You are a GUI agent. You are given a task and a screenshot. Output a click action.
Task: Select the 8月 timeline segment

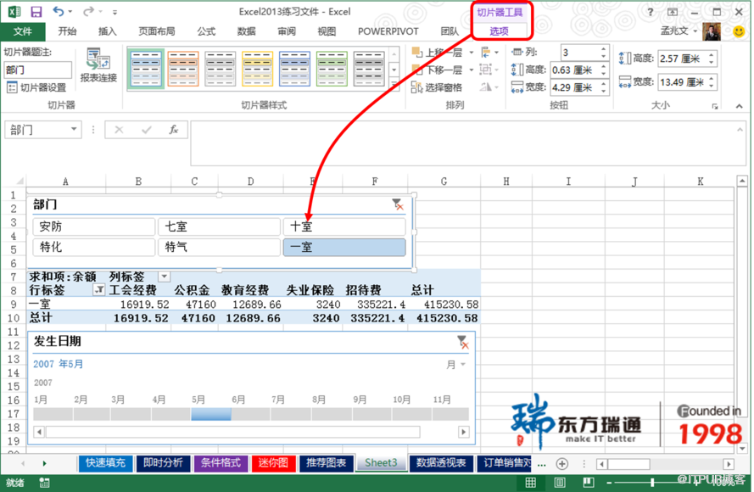[x=332, y=414]
